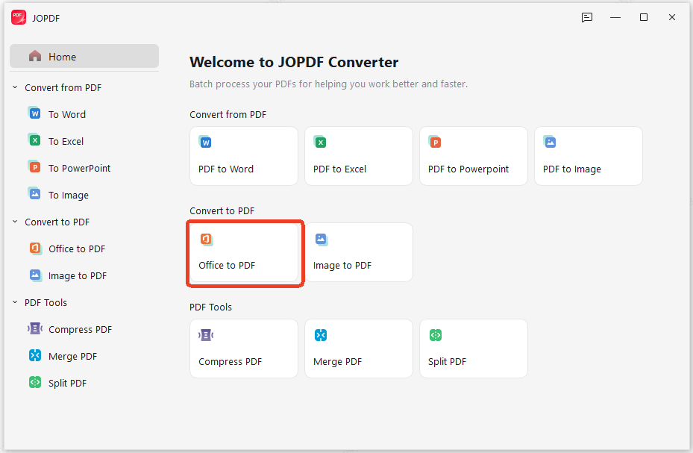Click the Excel icon beside To Excel
This screenshot has height=453, width=693.
[x=34, y=140]
